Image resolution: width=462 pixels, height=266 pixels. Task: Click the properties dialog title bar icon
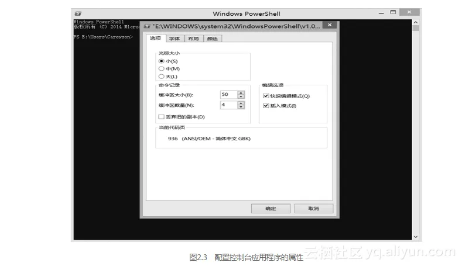[x=147, y=26]
